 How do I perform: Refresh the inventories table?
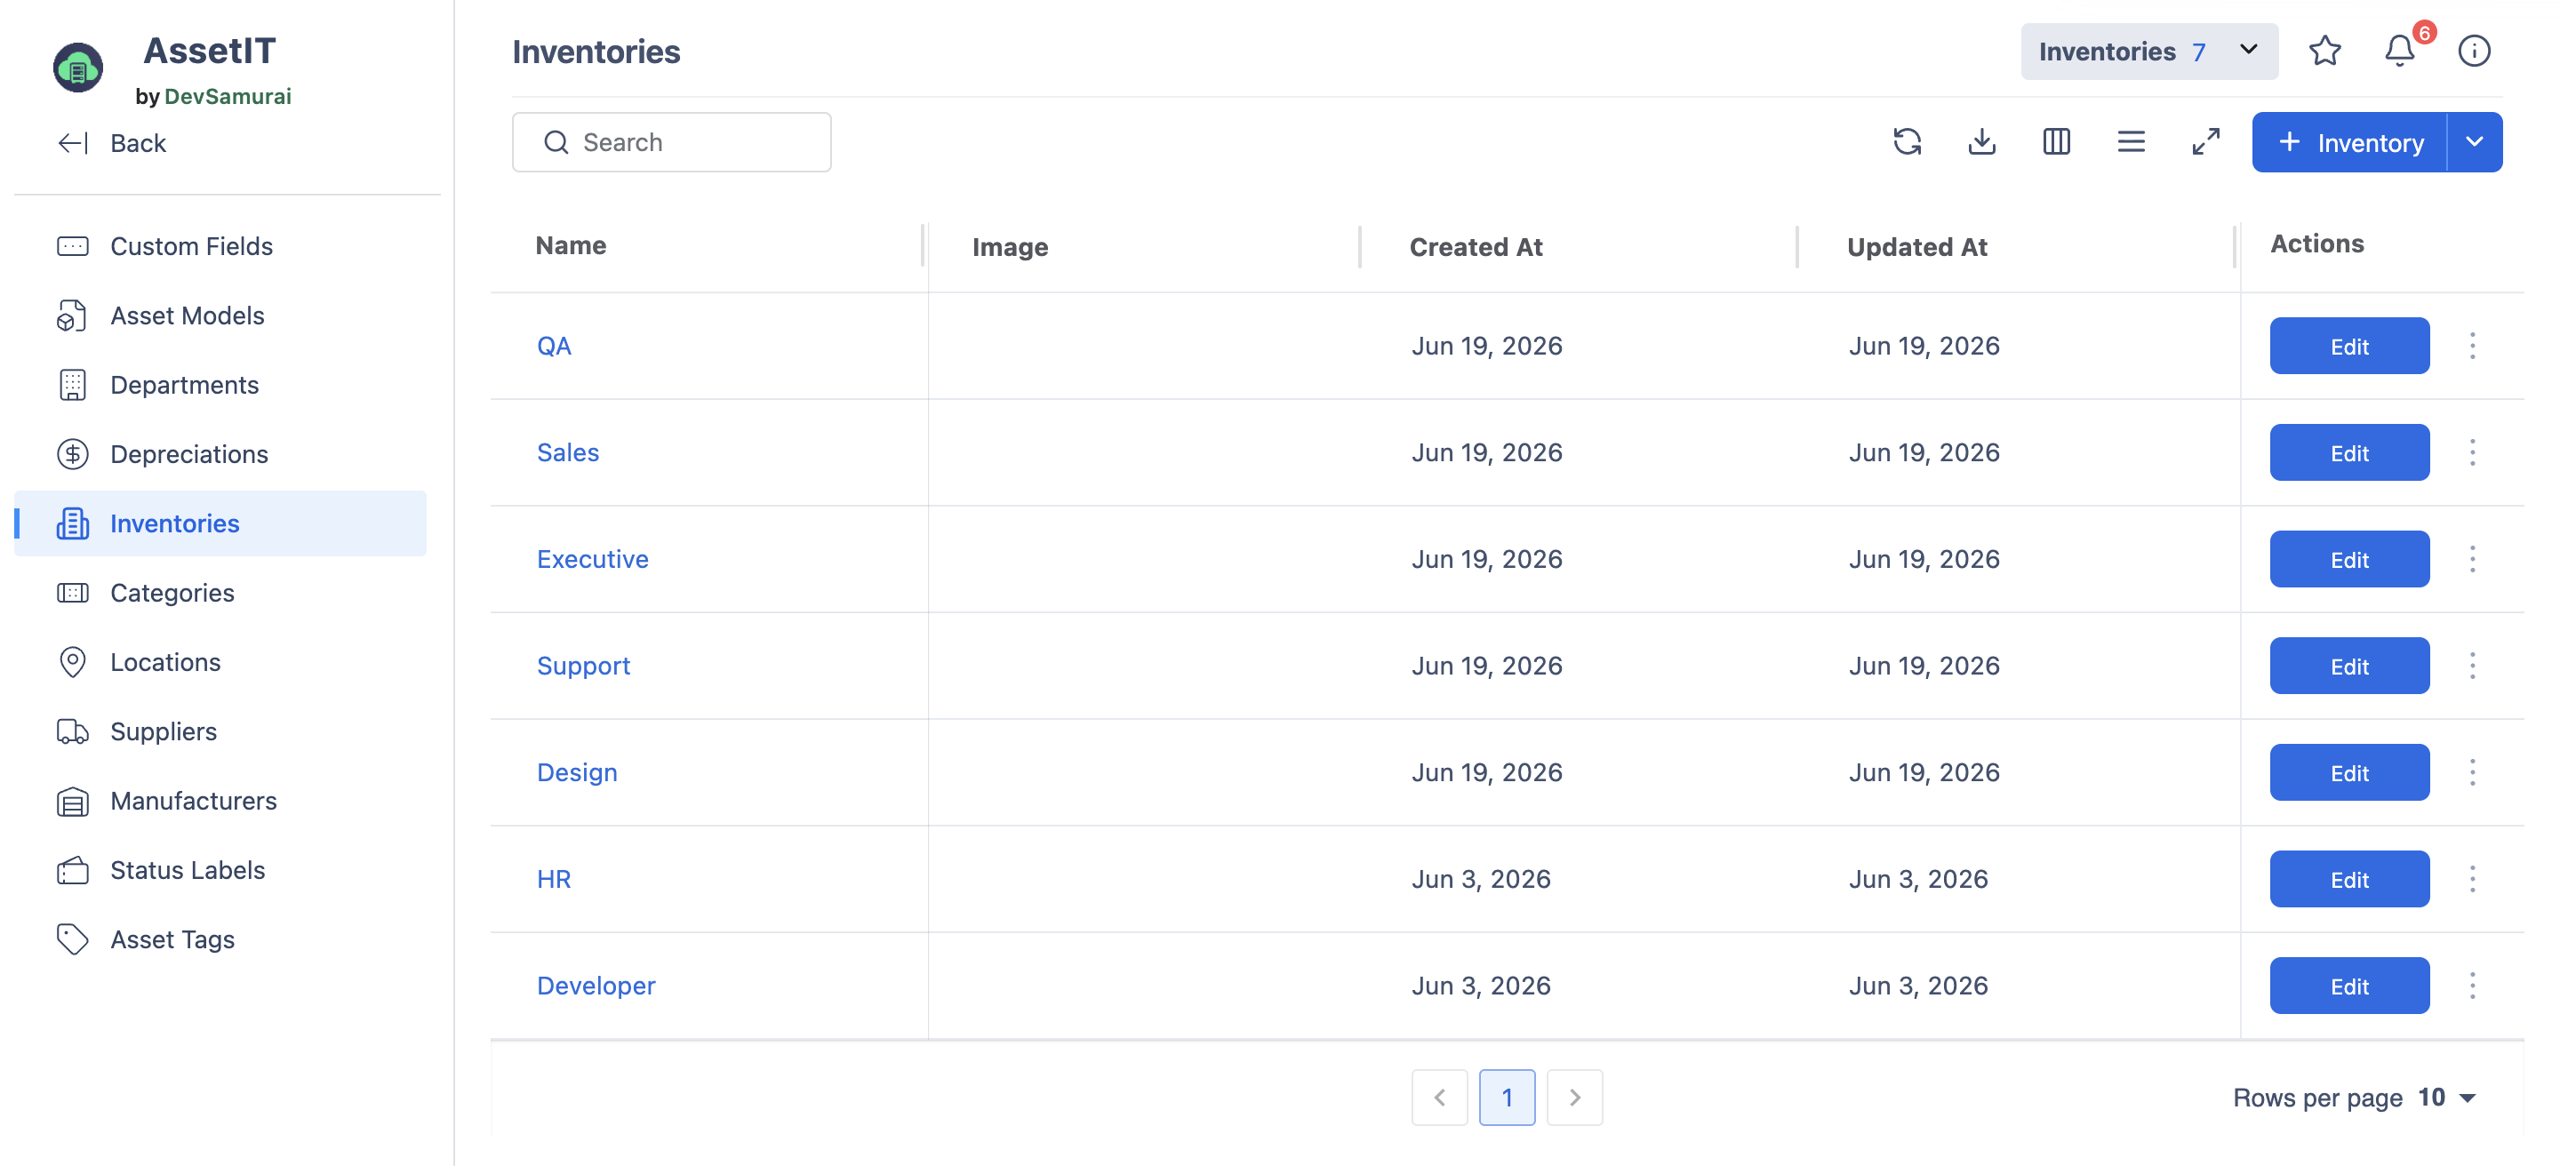pyautogui.click(x=1907, y=142)
